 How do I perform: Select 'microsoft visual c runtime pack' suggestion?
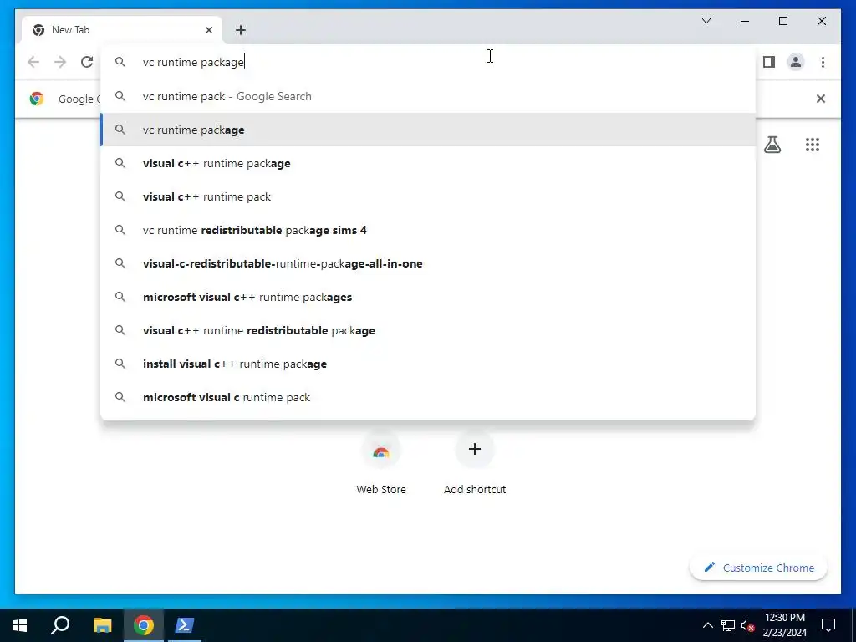click(x=428, y=397)
